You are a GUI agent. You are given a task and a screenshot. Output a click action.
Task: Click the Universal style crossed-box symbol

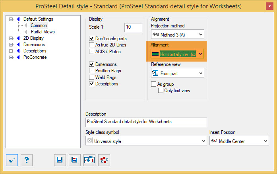click(x=89, y=141)
